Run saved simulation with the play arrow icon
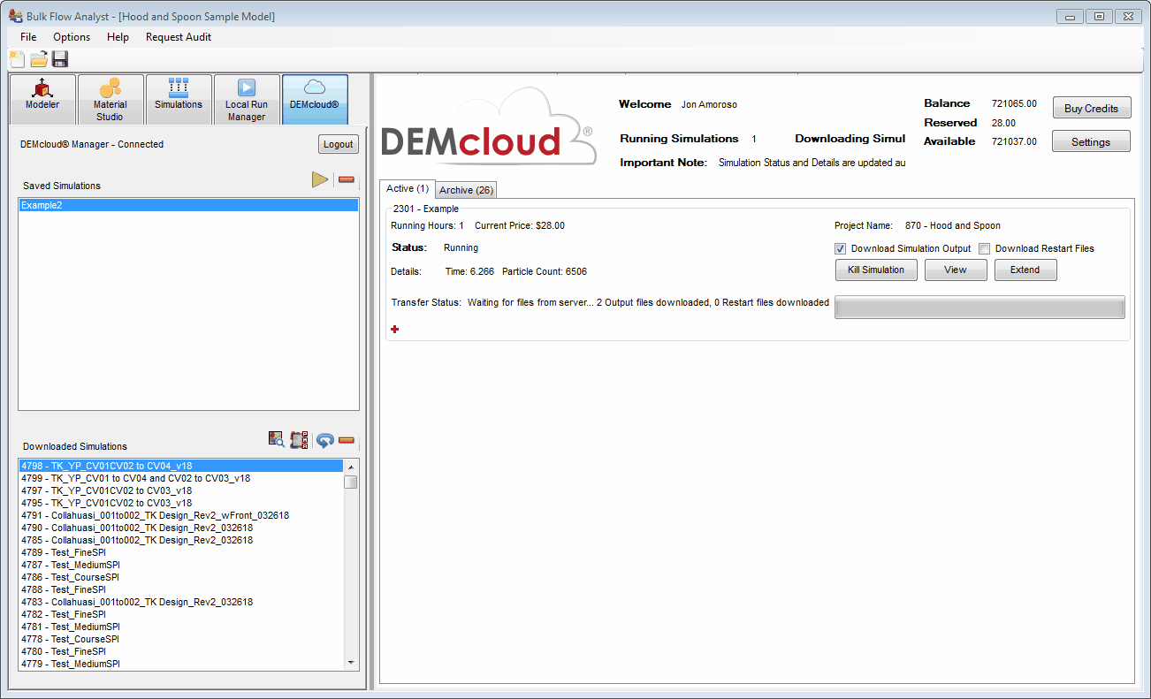The image size is (1151, 699). (320, 179)
